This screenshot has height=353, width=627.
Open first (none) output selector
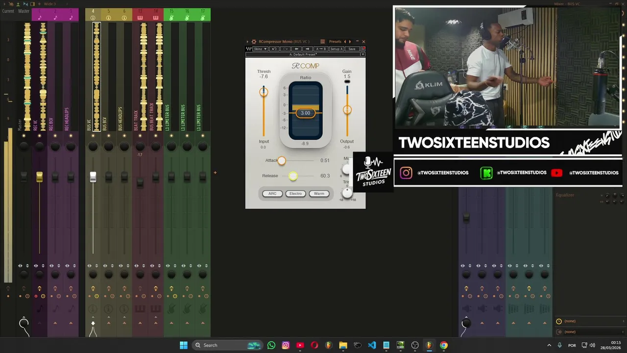[590, 321]
